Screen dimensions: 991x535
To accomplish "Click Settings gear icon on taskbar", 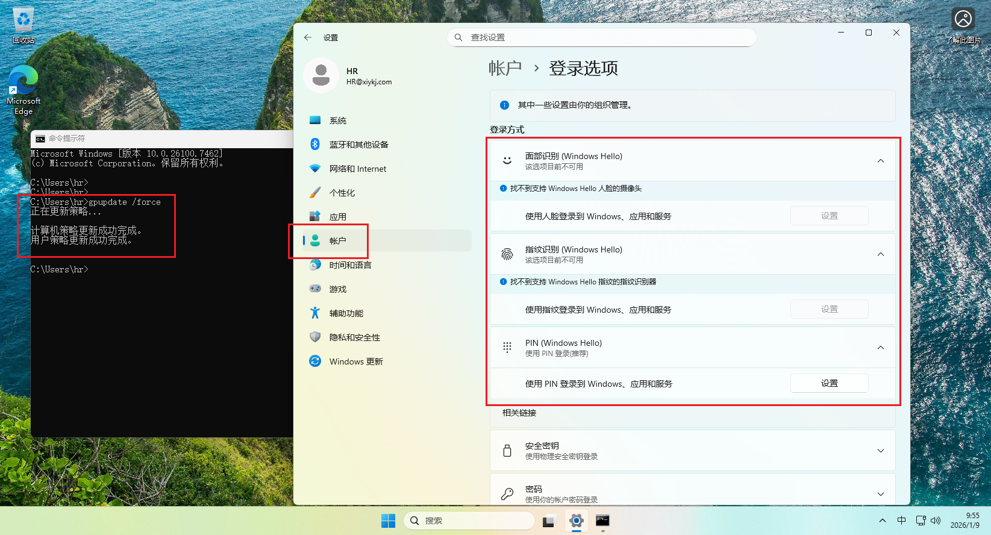I will pos(577,521).
